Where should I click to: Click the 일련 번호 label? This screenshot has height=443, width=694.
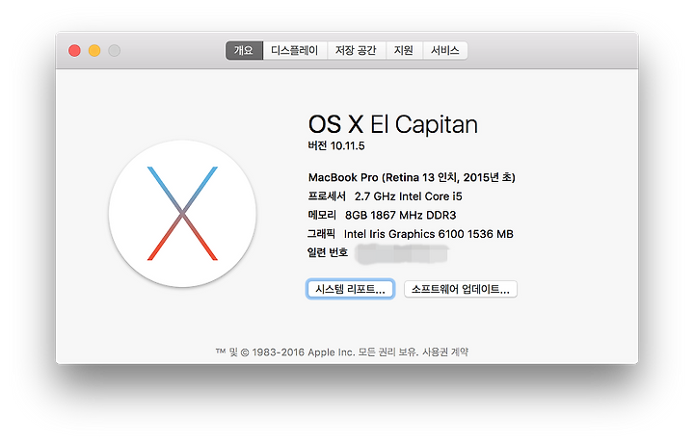click(x=328, y=252)
